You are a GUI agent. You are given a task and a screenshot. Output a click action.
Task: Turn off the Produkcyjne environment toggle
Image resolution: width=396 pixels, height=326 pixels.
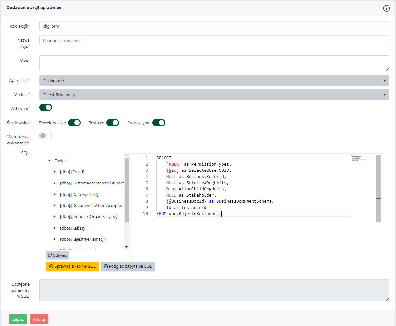(x=159, y=123)
